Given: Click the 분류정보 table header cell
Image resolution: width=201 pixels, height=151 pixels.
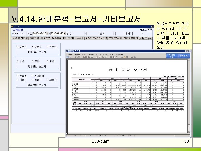Looking at the screenshot, I should point(82,79).
